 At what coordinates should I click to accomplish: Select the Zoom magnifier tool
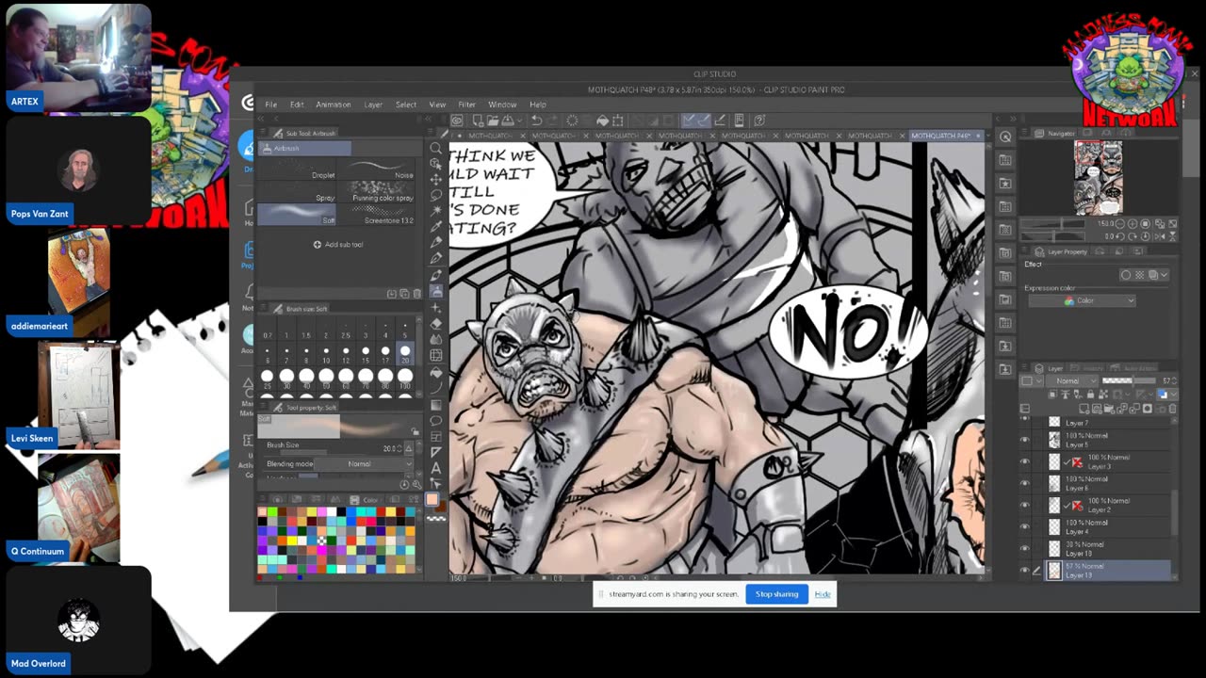[x=436, y=148]
